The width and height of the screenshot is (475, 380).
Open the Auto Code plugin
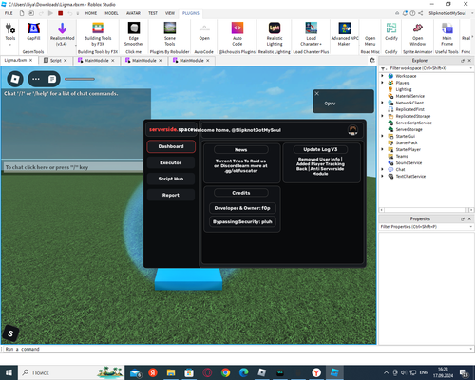[237, 34]
